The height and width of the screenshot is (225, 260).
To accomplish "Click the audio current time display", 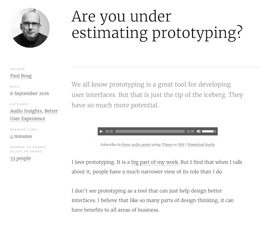I will [109, 131].
